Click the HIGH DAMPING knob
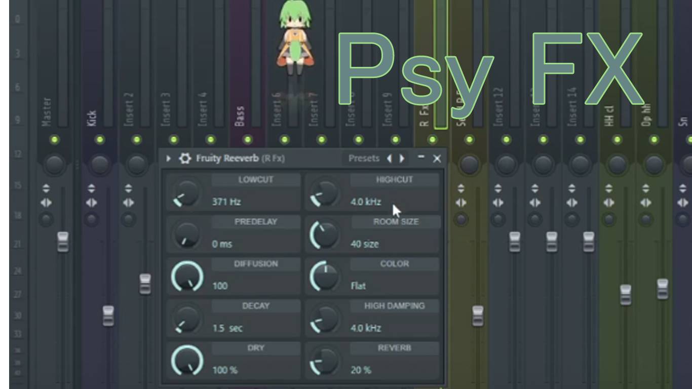Screen dimensions: 692x389 324,319
